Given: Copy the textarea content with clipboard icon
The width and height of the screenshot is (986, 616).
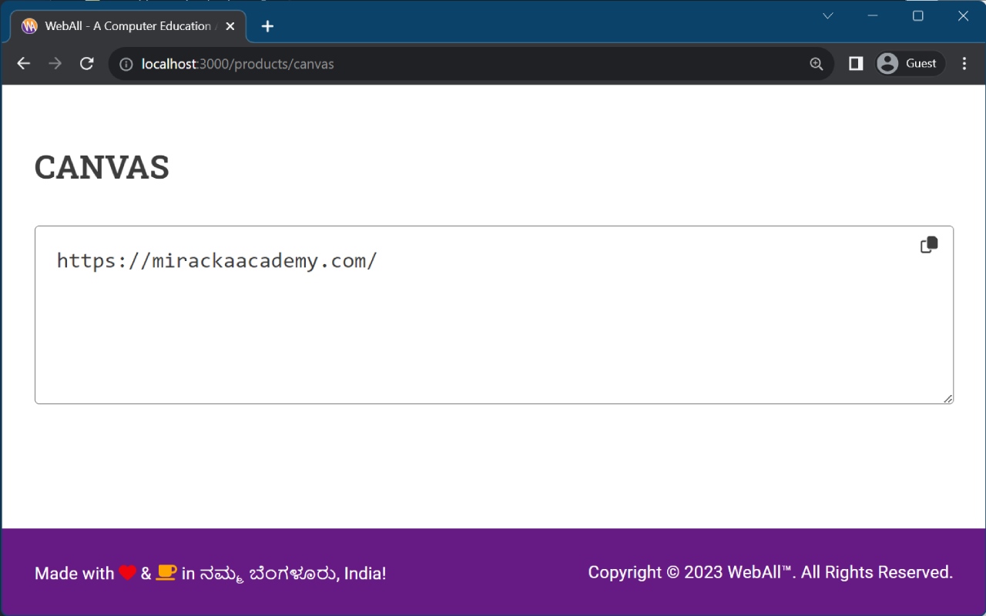Looking at the screenshot, I should pyautogui.click(x=929, y=245).
